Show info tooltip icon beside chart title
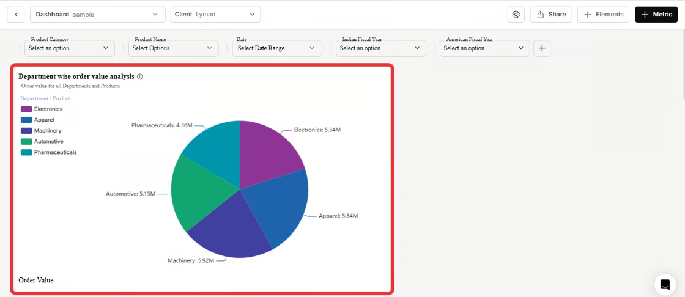 pos(140,76)
